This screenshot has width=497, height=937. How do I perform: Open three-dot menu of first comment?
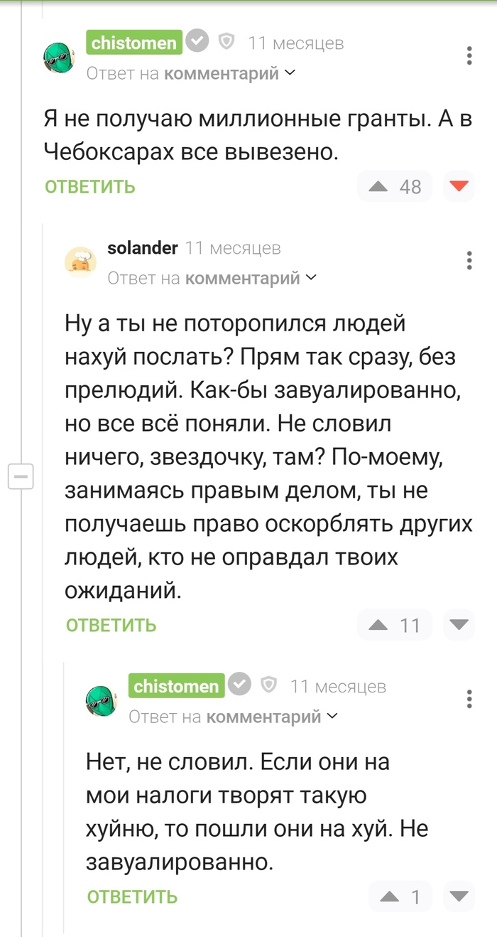(469, 56)
